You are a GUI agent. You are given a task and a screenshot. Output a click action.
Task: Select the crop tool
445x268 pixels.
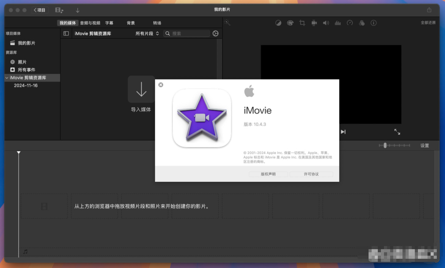(302, 23)
